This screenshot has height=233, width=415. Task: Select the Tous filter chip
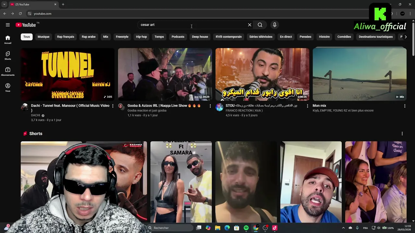(27, 37)
